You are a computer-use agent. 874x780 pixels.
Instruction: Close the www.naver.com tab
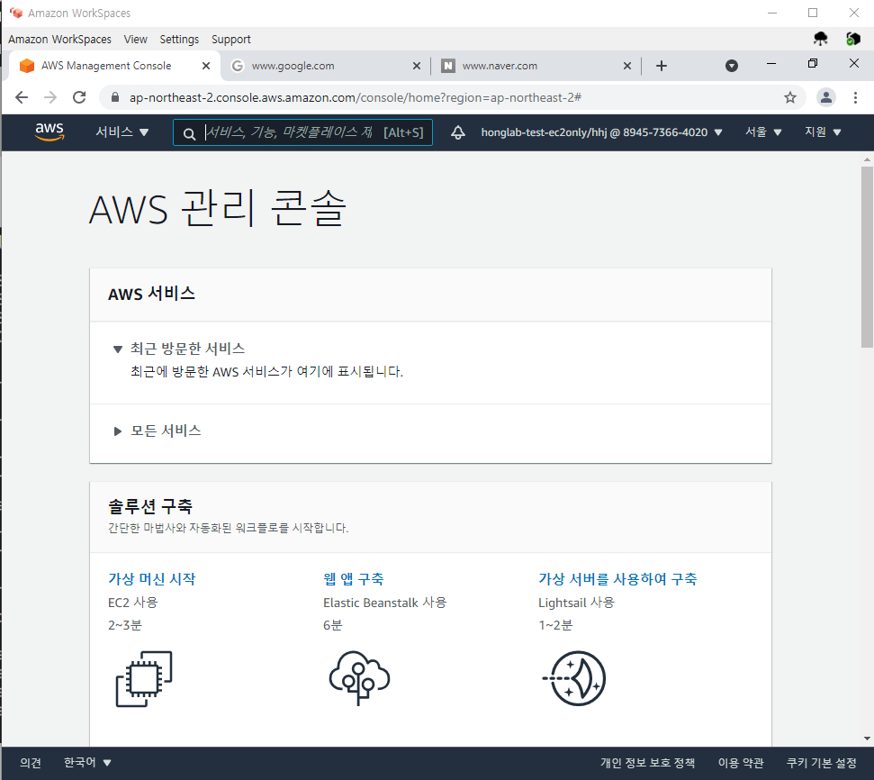point(627,66)
